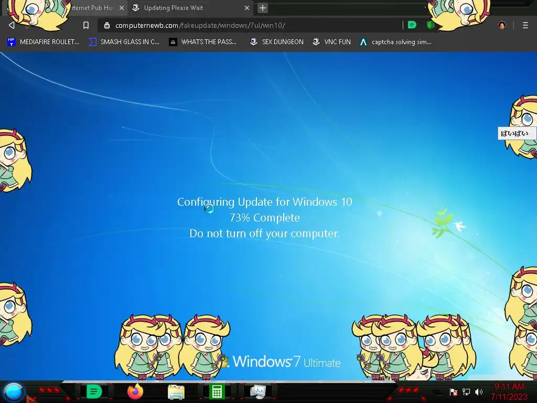This screenshot has width=537, height=403.
Task: Click the padlock site info icon
Action: pos(107,25)
